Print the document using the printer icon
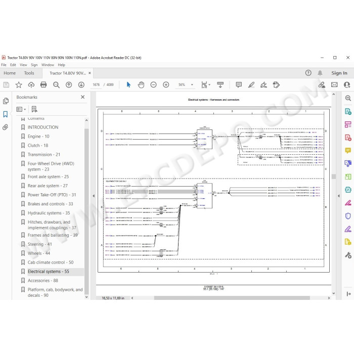The height and width of the screenshot is (354, 354). pos(43,85)
